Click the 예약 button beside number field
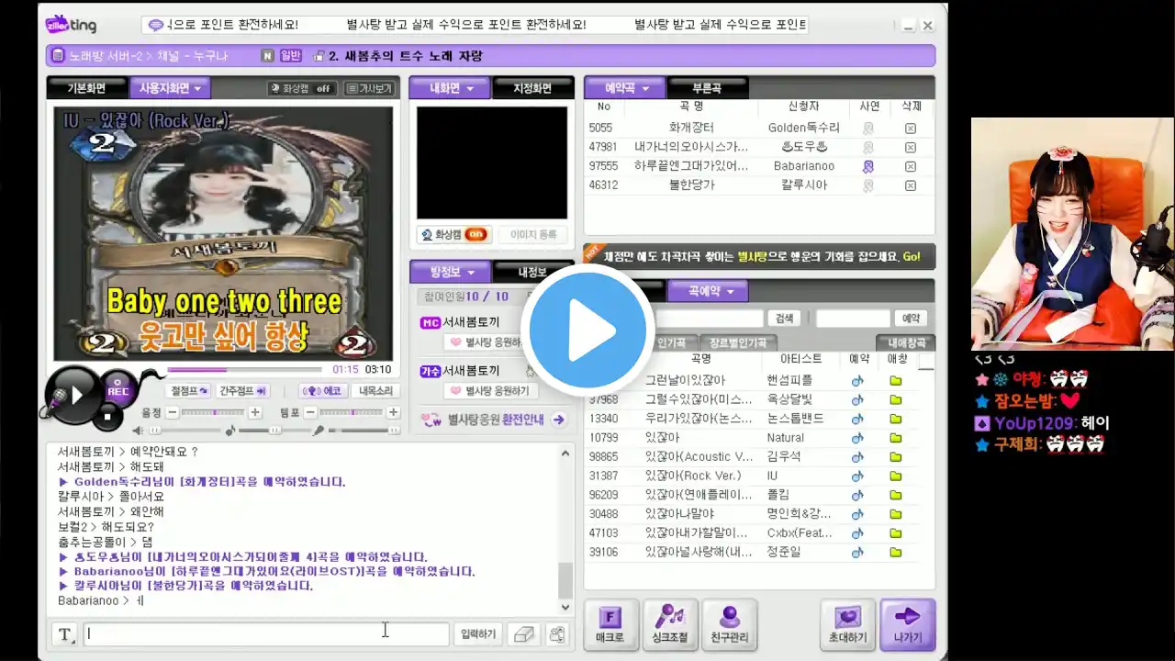1175x661 pixels. click(x=910, y=319)
